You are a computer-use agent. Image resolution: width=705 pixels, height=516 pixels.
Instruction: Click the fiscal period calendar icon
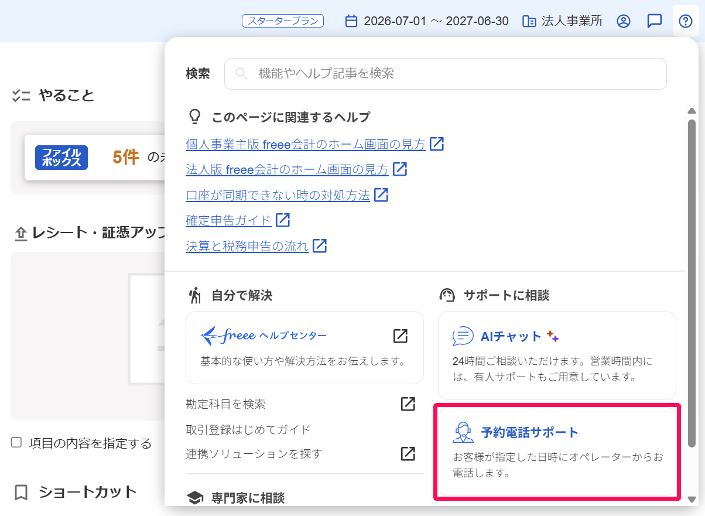351,21
